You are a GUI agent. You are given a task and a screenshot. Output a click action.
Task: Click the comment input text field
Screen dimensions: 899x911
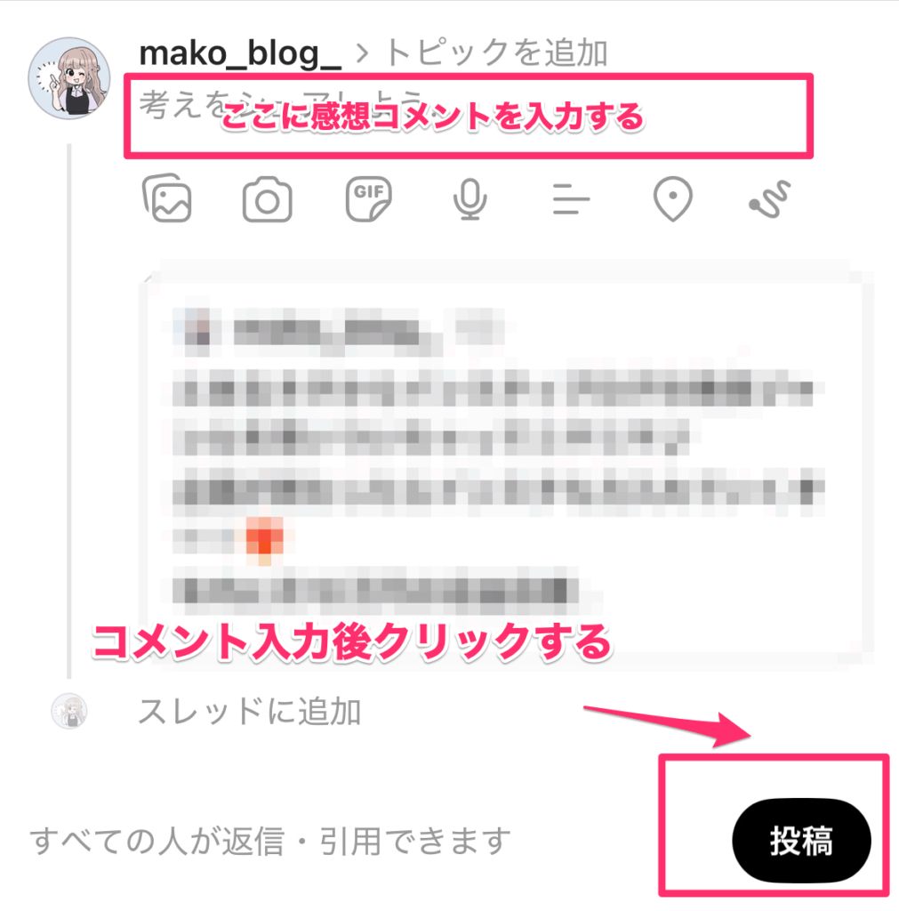468,117
